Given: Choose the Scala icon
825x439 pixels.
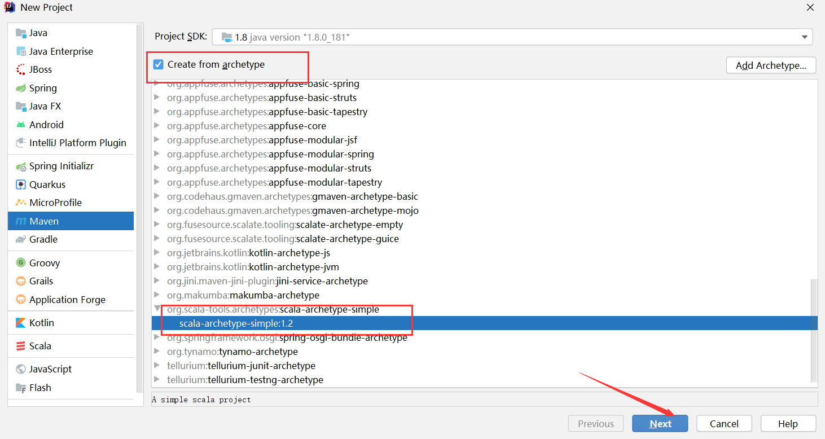Looking at the screenshot, I should pos(21,346).
